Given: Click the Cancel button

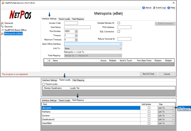Looking at the screenshot, I should click(x=167, y=74).
